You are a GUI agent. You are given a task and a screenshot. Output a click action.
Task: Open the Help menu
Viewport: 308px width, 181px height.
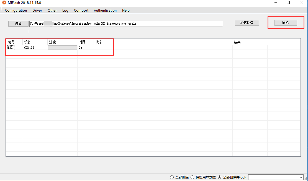click(126, 11)
